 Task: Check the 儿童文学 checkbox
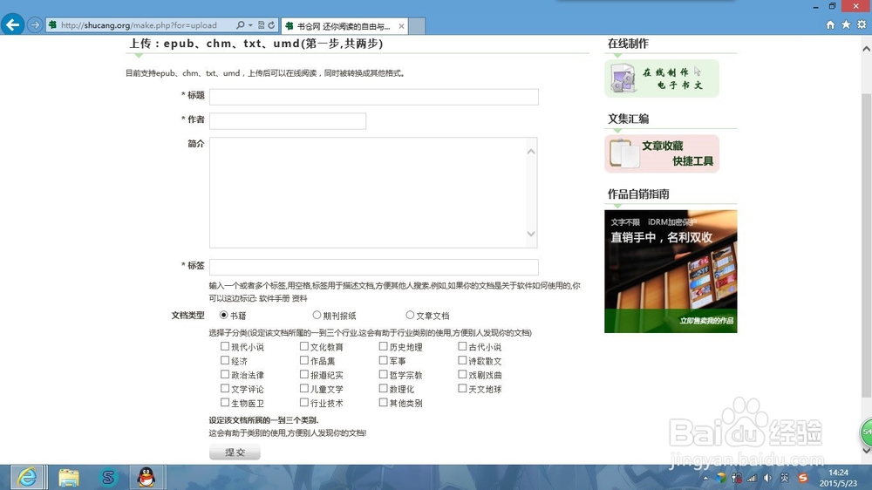click(304, 388)
